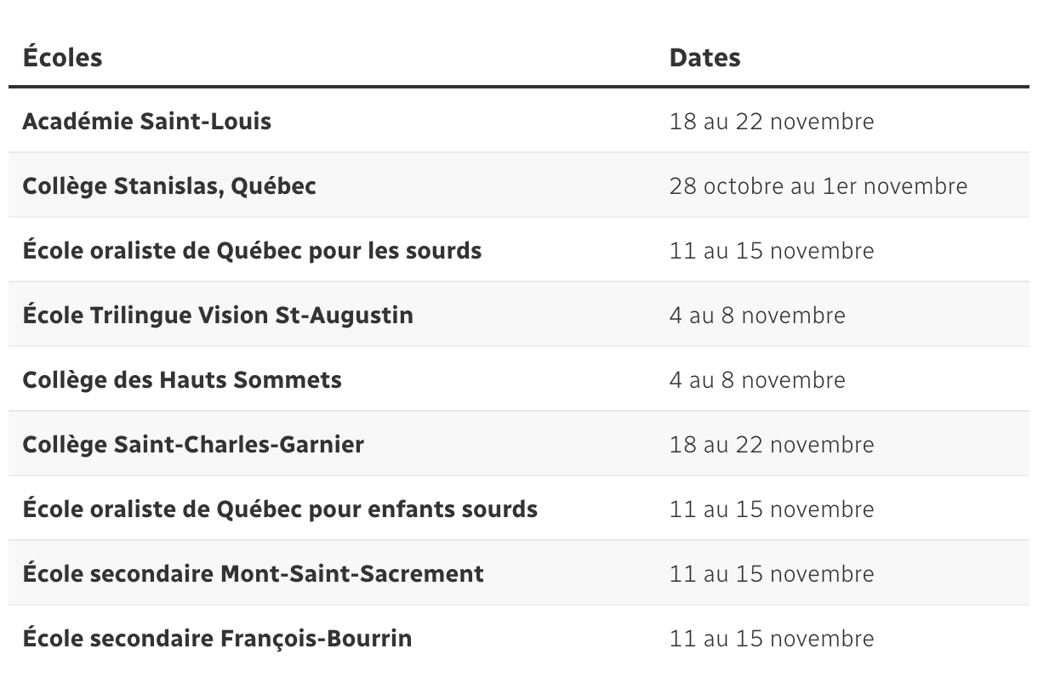Click École secondaire Mont-Saint-Sacrement name
Screen dimensions: 1038x677
coord(253,574)
